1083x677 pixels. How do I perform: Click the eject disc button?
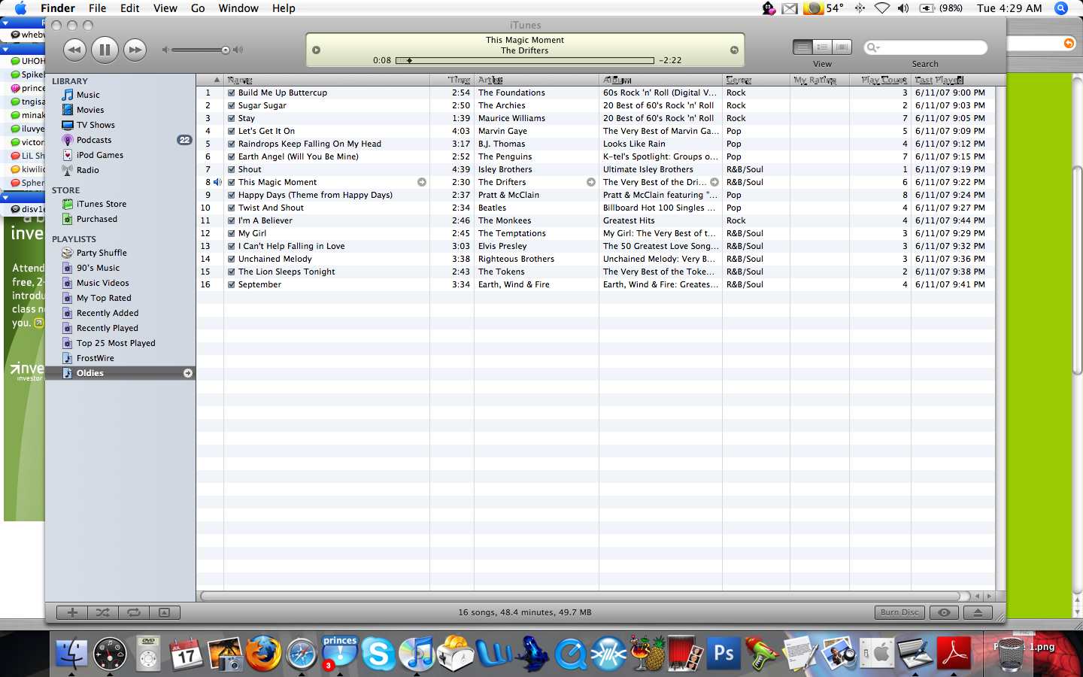978,612
